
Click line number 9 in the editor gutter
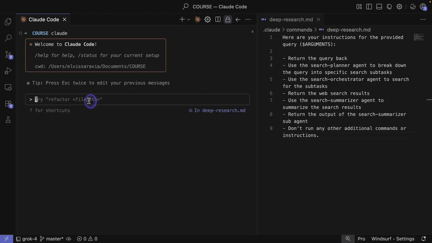(271, 128)
